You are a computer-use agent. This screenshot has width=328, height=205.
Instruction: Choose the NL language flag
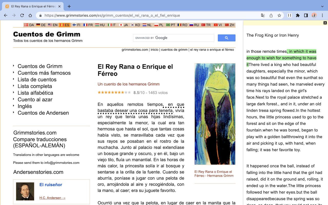point(147,25)
